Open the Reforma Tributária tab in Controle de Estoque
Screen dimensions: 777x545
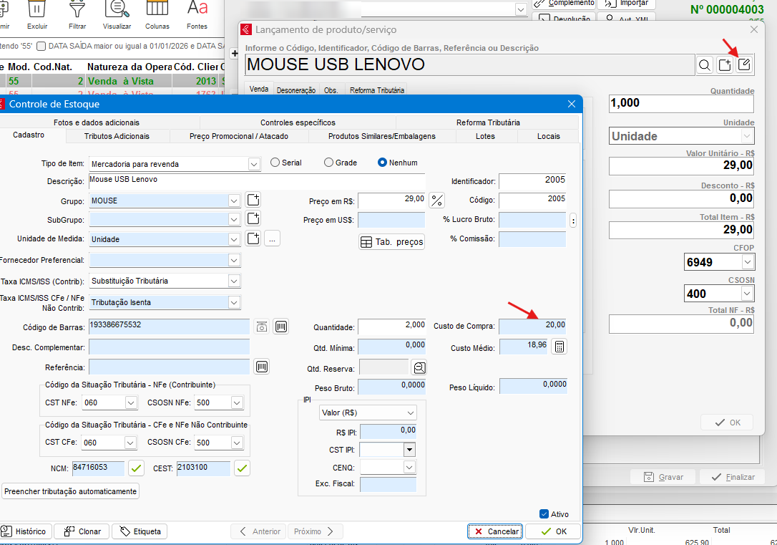pos(488,122)
